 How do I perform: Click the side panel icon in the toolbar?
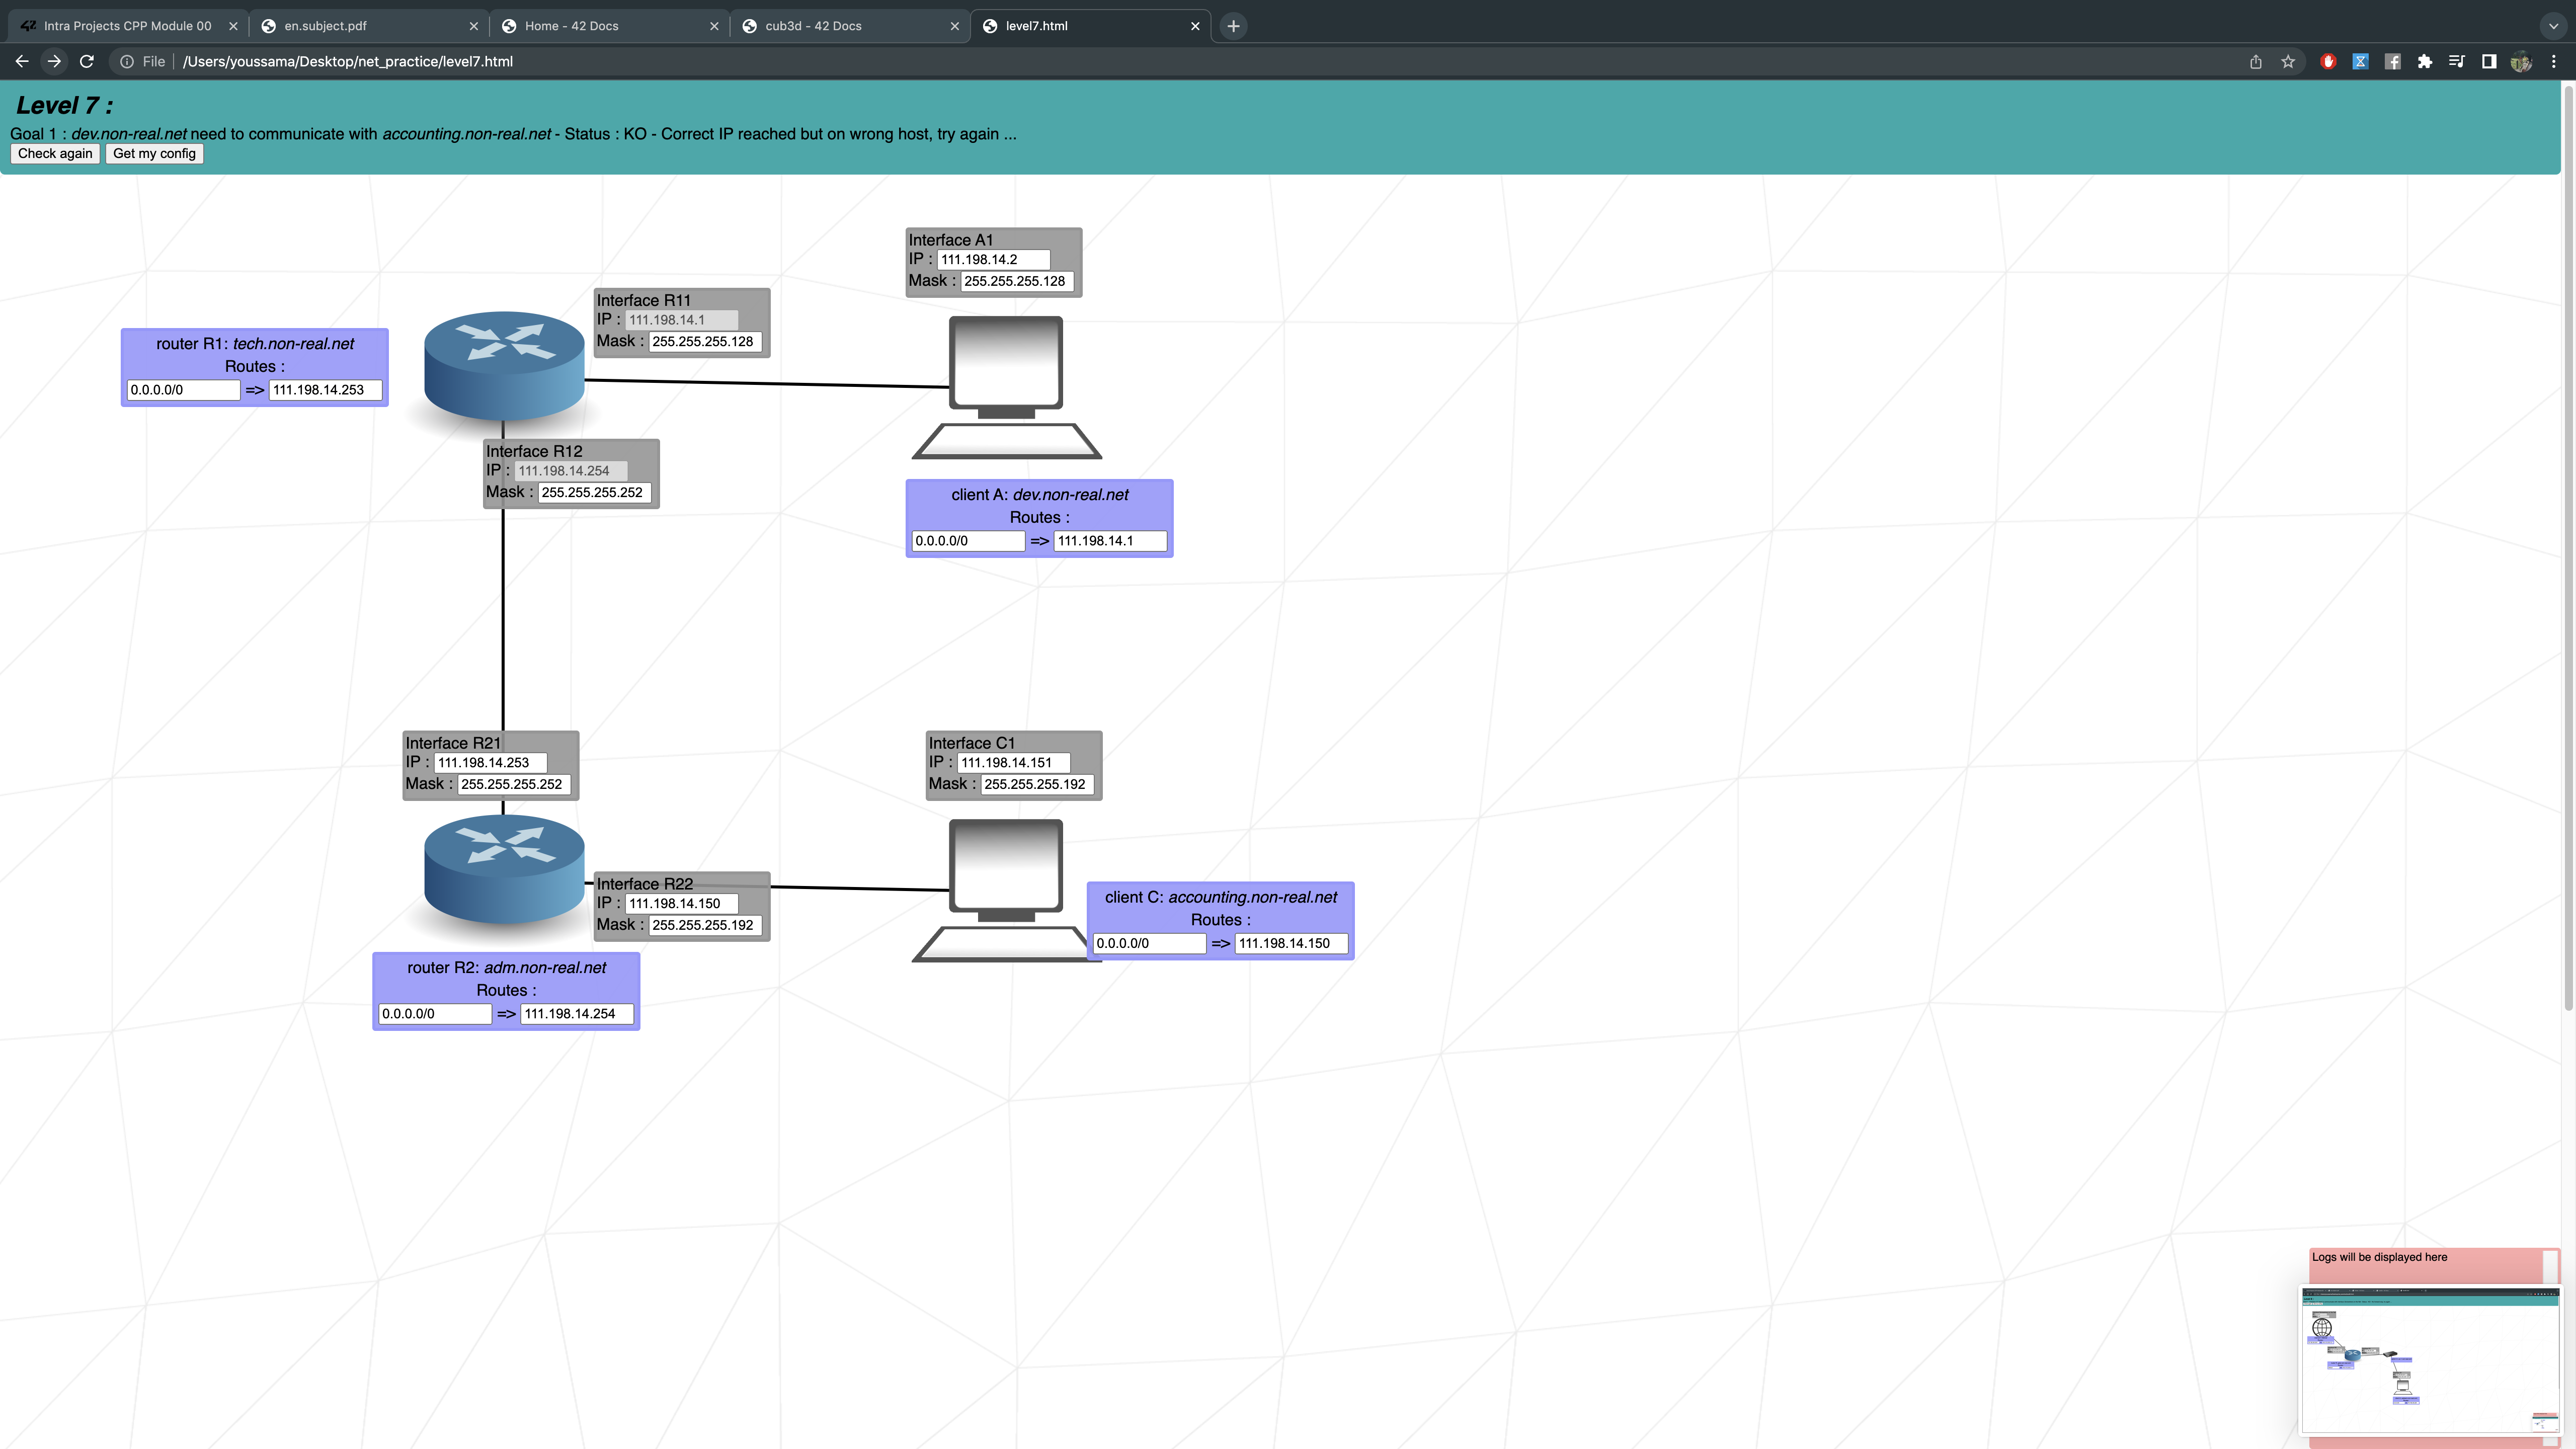pyautogui.click(x=2489, y=61)
